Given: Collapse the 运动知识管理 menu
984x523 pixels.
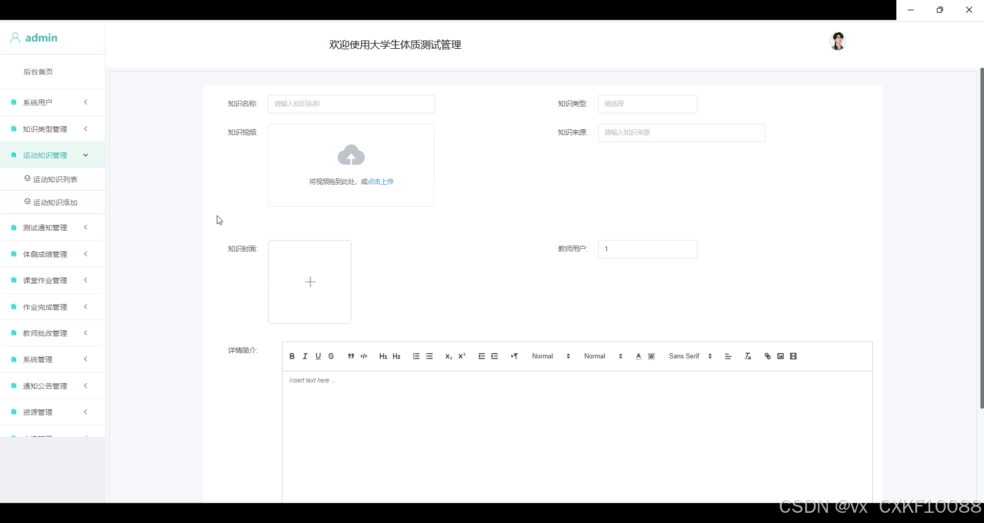Looking at the screenshot, I should pos(52,155).
